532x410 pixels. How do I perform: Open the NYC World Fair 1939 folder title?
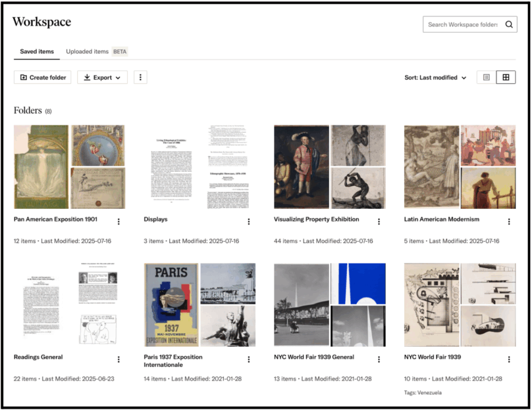pyautogui.click(x=432, y=357)
